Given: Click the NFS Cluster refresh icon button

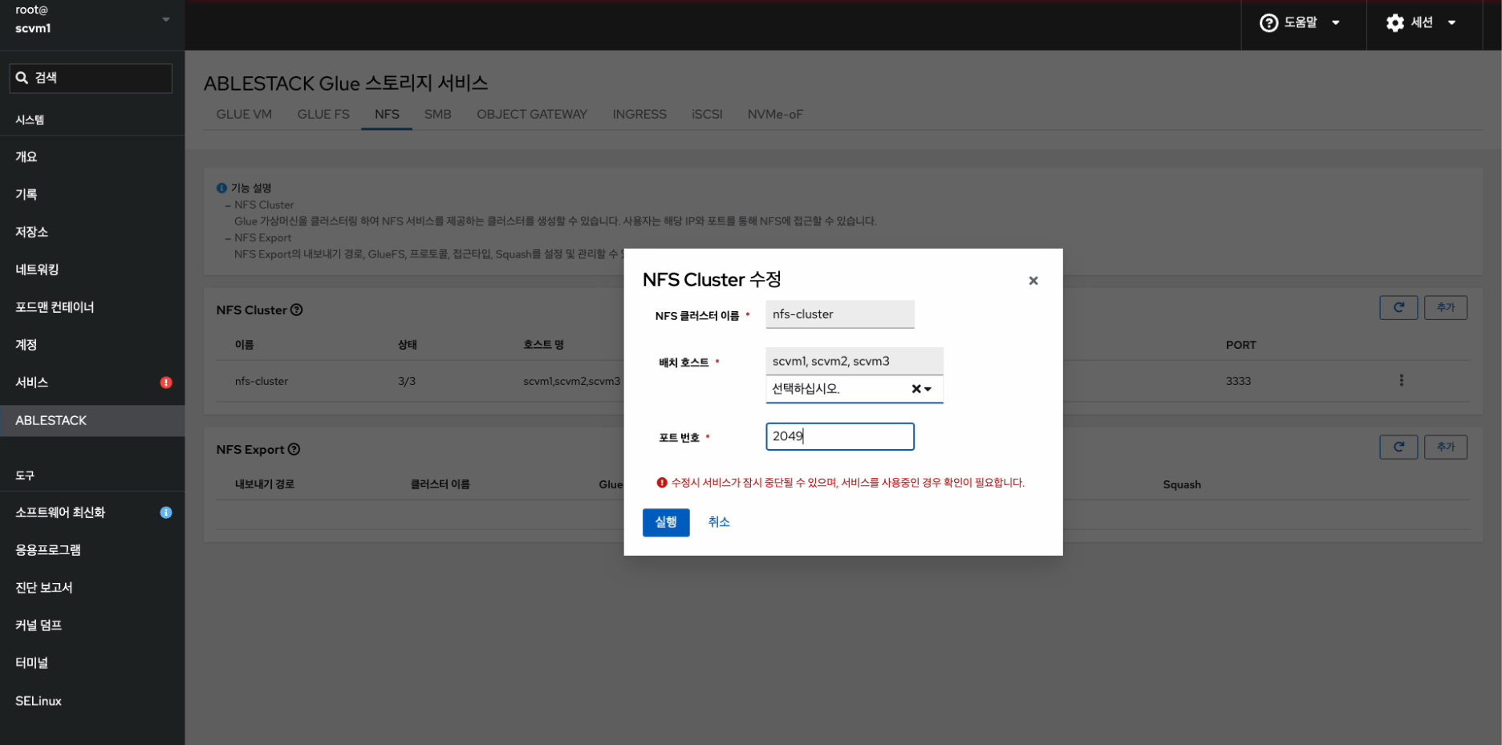Looking at the screenshot, I should click(x=1398, y=308).
